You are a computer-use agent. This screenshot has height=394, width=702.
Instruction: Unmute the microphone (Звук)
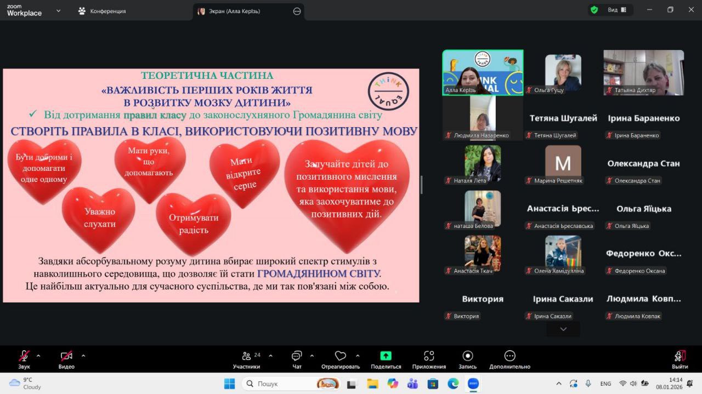coord(24,357)
